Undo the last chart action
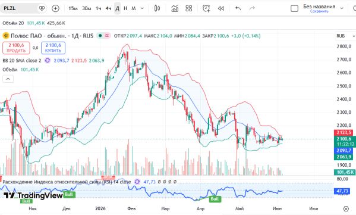Viewport: 356px width, 215px height. (238, 8)
